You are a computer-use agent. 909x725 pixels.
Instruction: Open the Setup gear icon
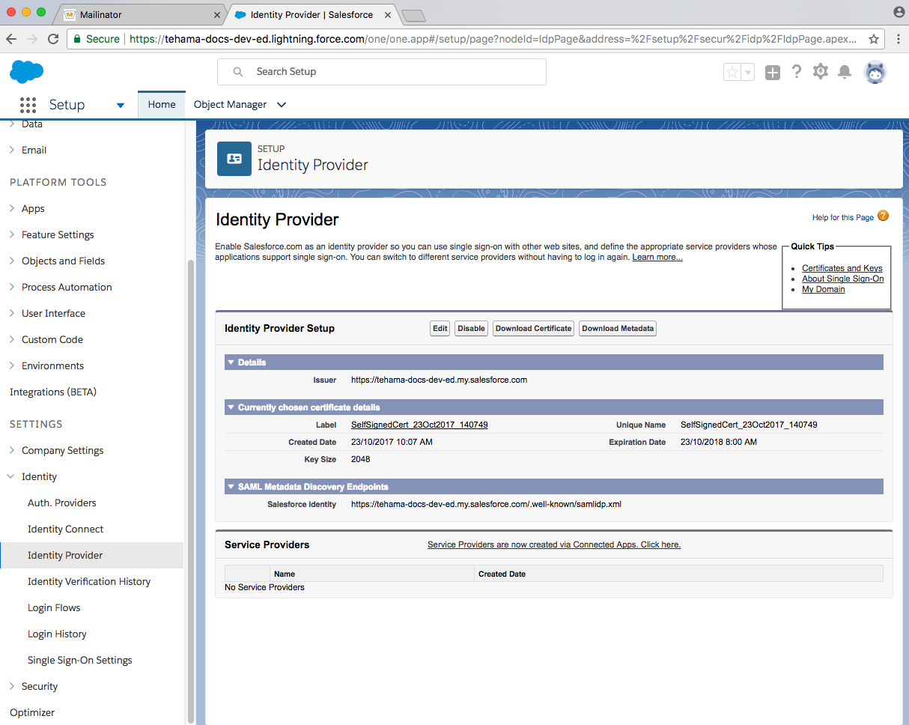click(821, 72)
